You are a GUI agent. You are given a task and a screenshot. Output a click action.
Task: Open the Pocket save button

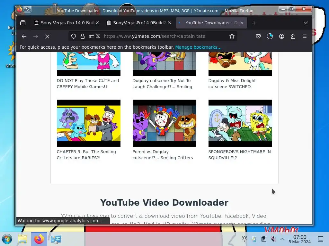tap(258, 36)
